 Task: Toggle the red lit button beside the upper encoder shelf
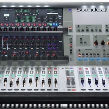pyautogui.click(x=70, y=28)
